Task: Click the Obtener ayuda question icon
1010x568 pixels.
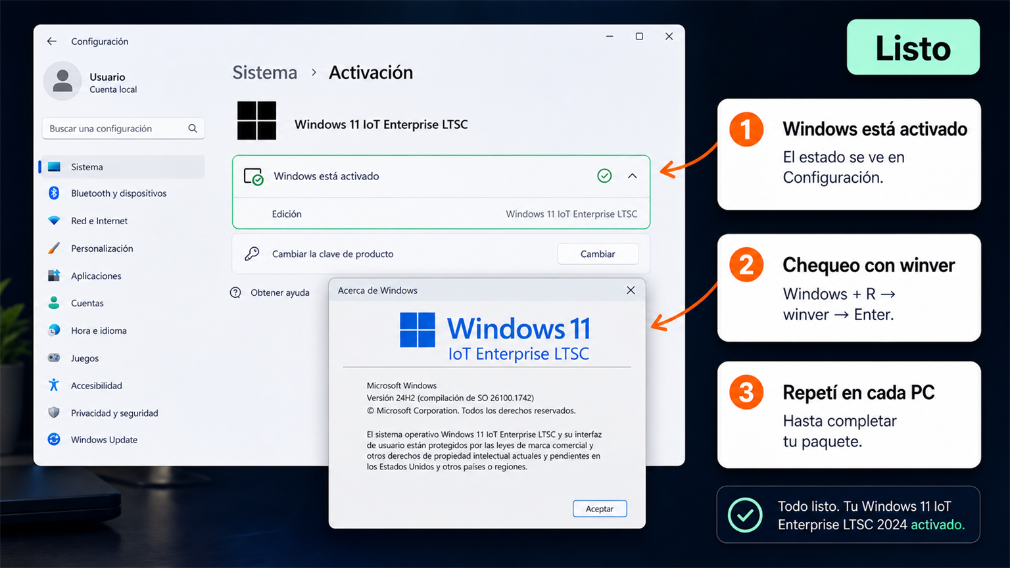Action: [235, 293]
